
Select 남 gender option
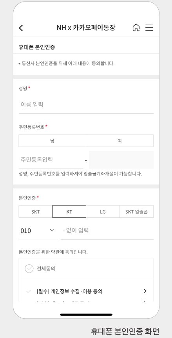tap(53, 141)
